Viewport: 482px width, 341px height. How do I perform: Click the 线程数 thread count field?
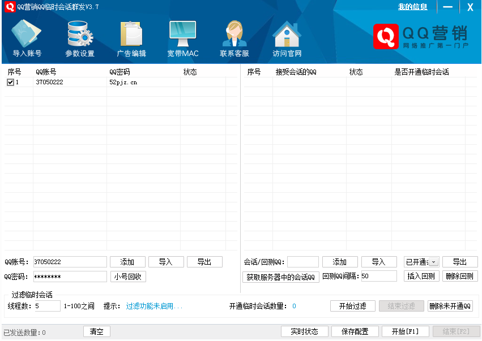[47, 306]
